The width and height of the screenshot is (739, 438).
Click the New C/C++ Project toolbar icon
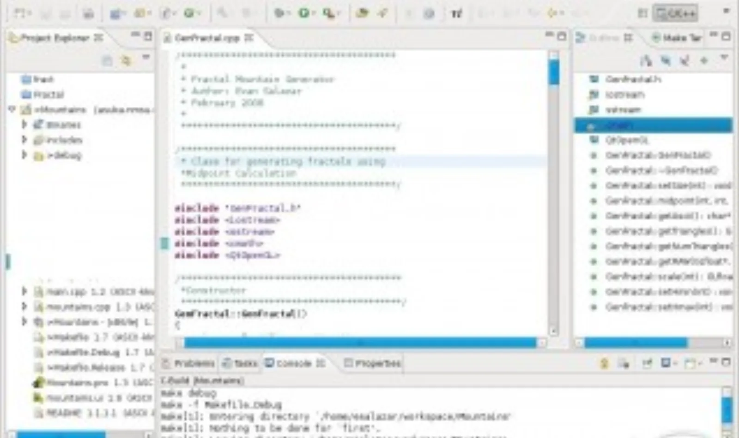coord(115,13)
